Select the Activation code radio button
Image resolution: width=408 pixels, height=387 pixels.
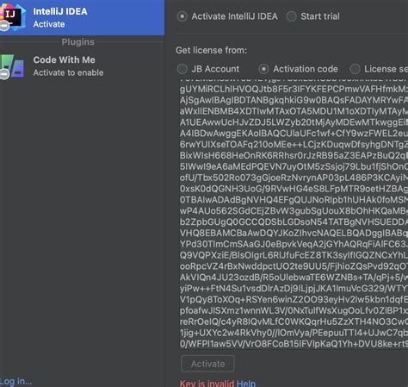[263, 69]
